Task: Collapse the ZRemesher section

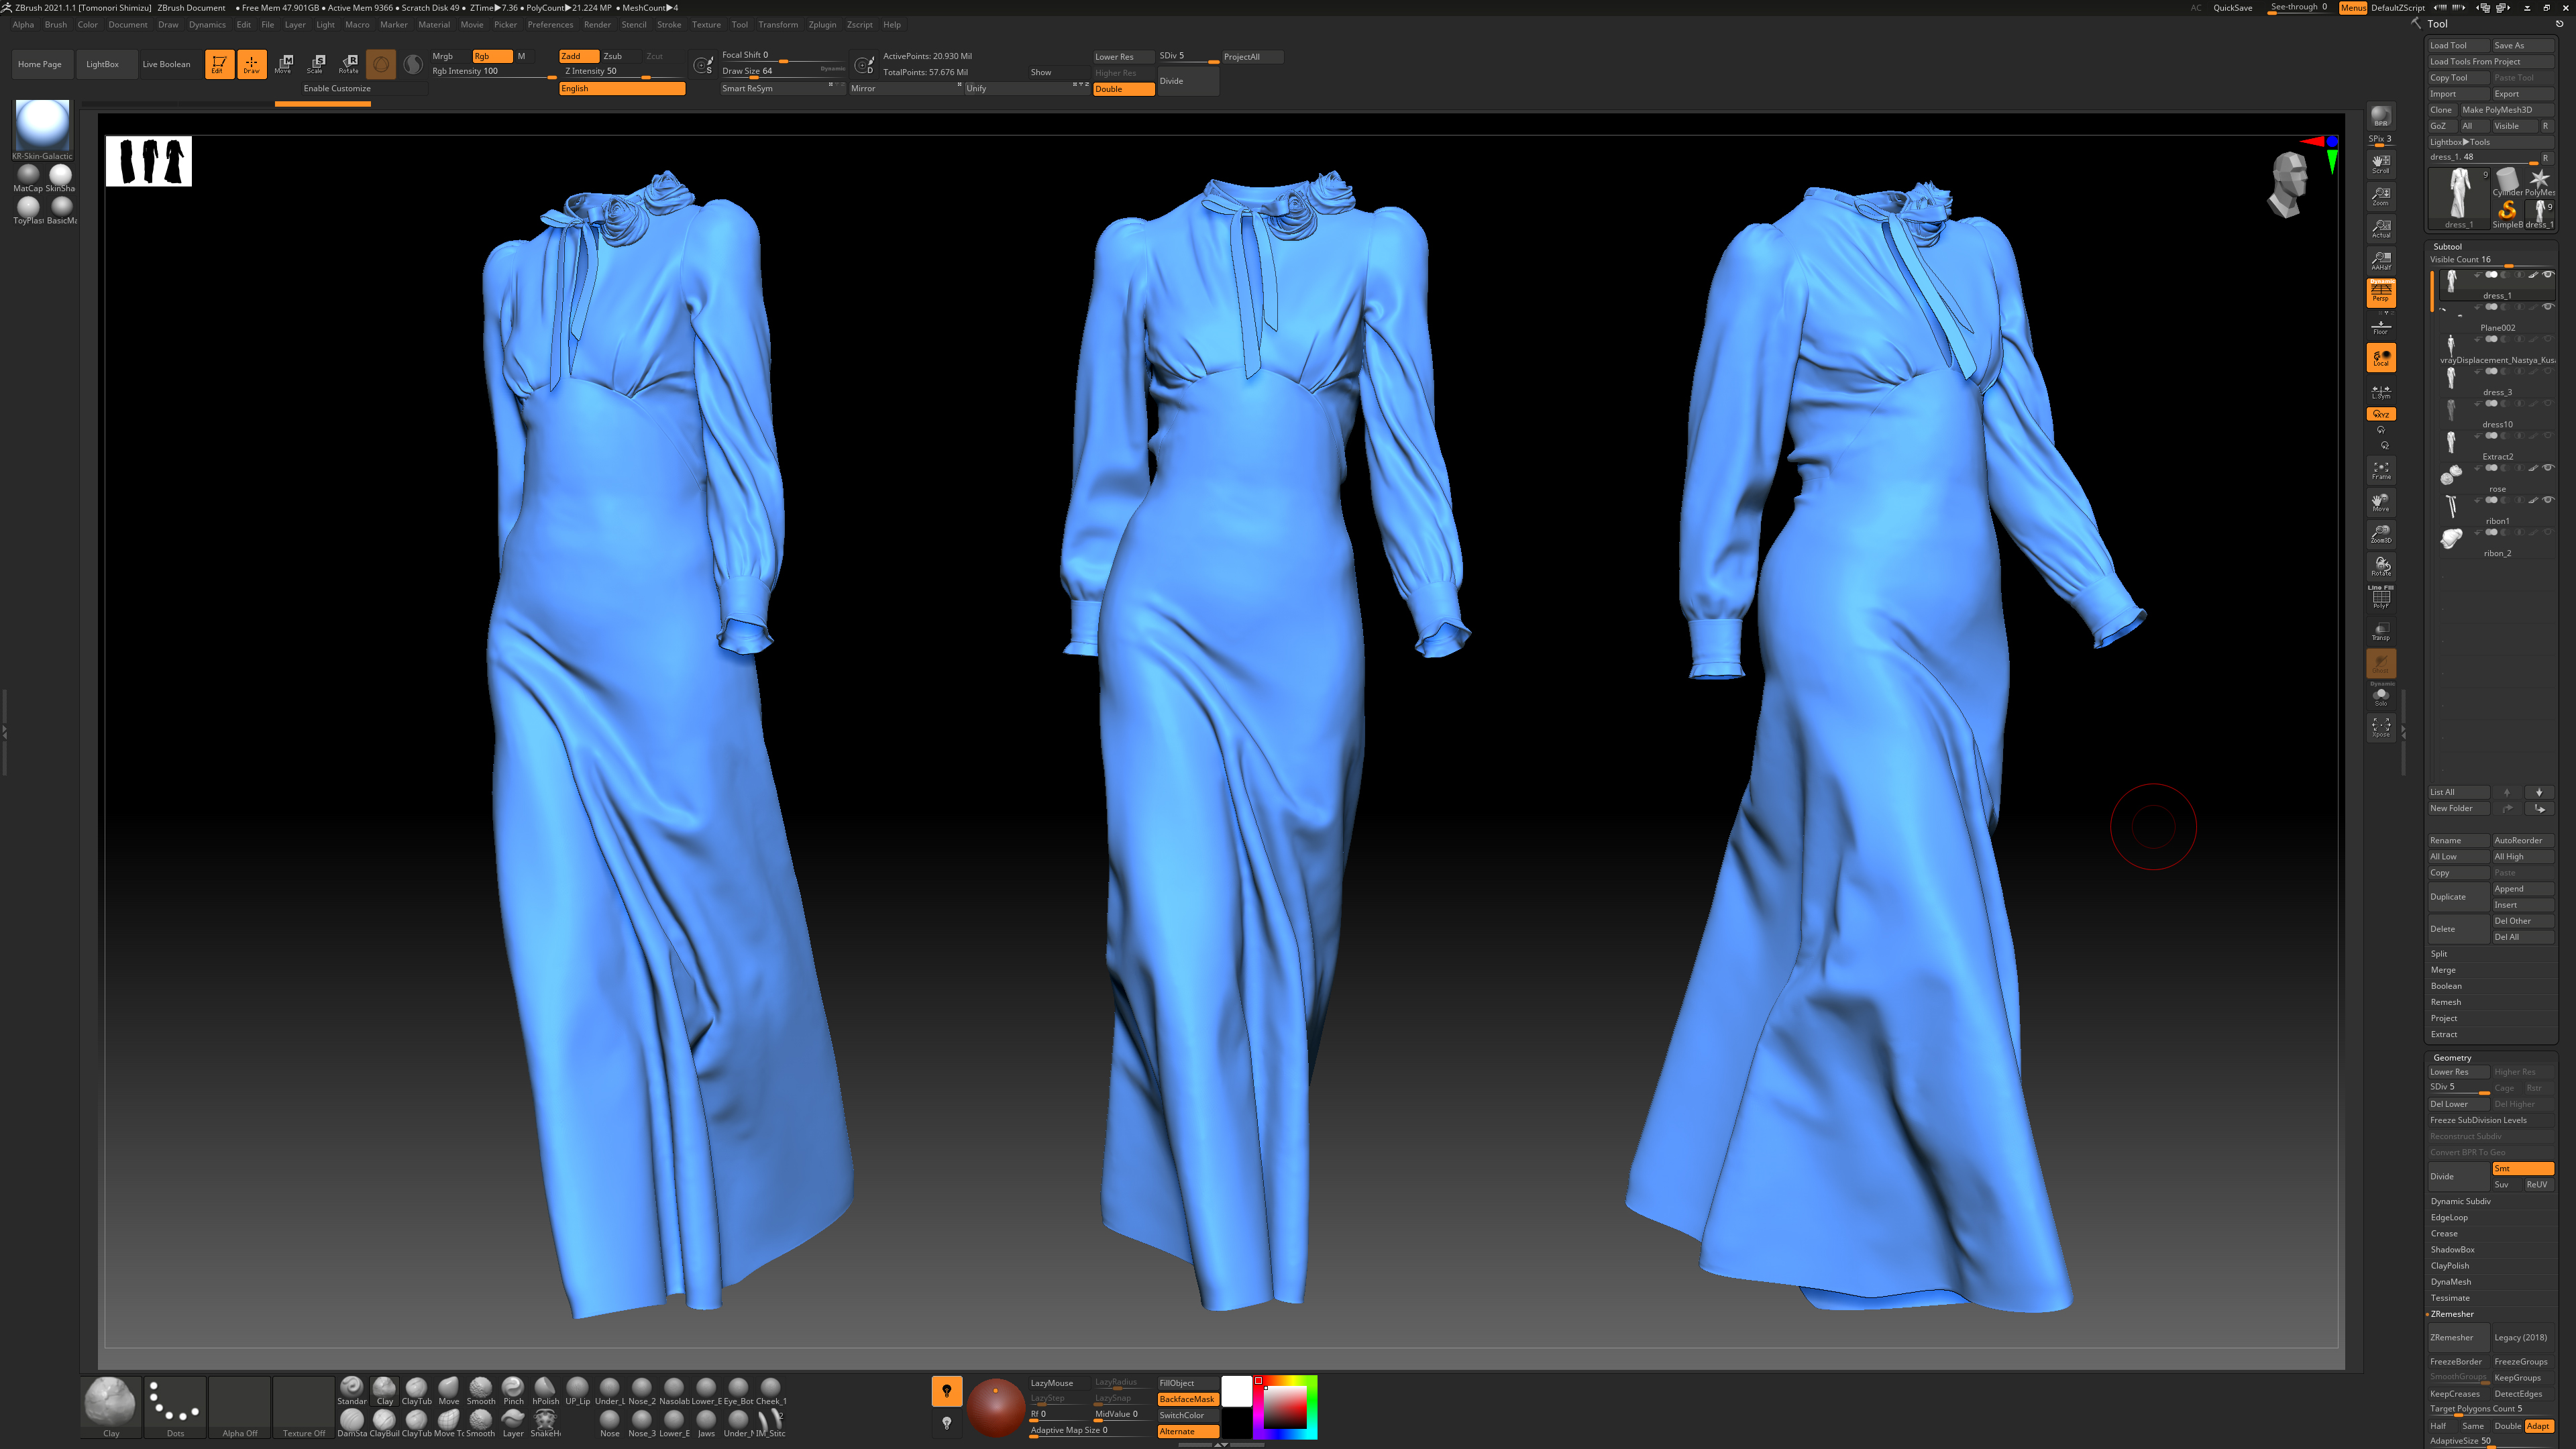Action: [2452, 1314]
